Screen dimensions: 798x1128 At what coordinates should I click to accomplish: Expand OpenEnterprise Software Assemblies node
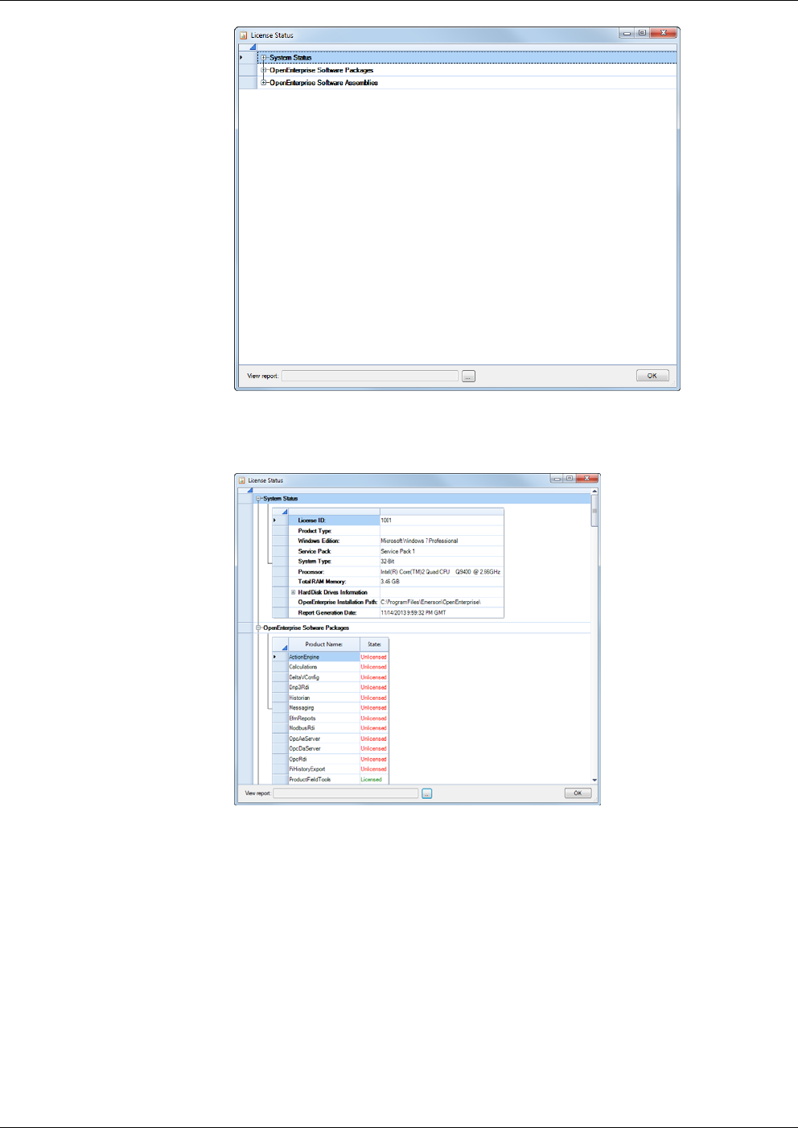(263, 83)
